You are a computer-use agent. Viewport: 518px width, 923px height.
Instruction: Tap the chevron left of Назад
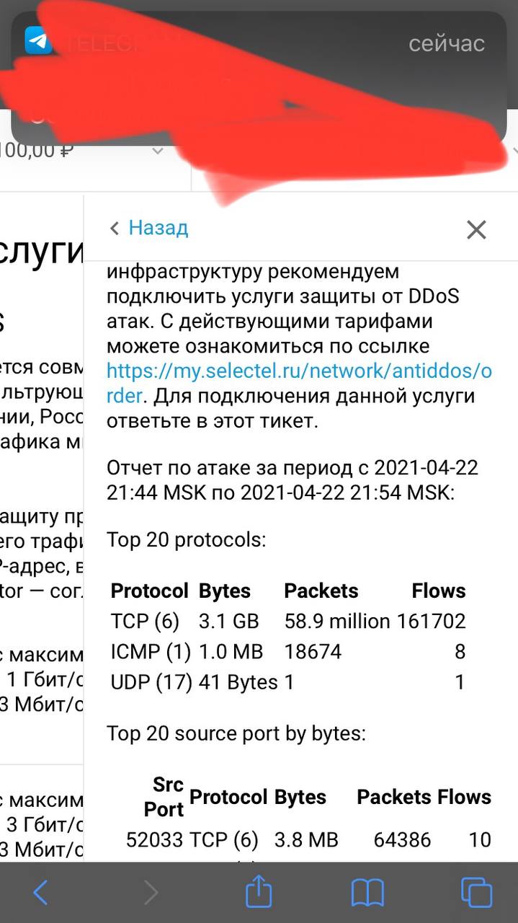click(x=114, y=229)
